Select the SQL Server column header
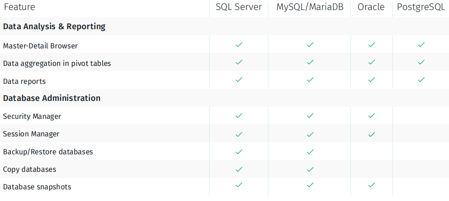This screenshot has height=201, width=449. pyautogui.click(x=239, y=7)
